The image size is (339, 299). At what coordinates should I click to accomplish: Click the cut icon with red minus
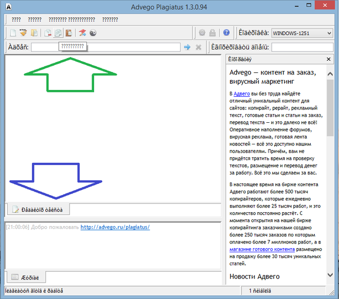[48, 33]
